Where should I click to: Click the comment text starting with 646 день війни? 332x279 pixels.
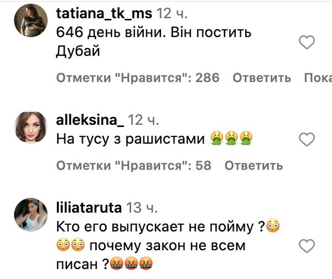(x=154, y=41)
